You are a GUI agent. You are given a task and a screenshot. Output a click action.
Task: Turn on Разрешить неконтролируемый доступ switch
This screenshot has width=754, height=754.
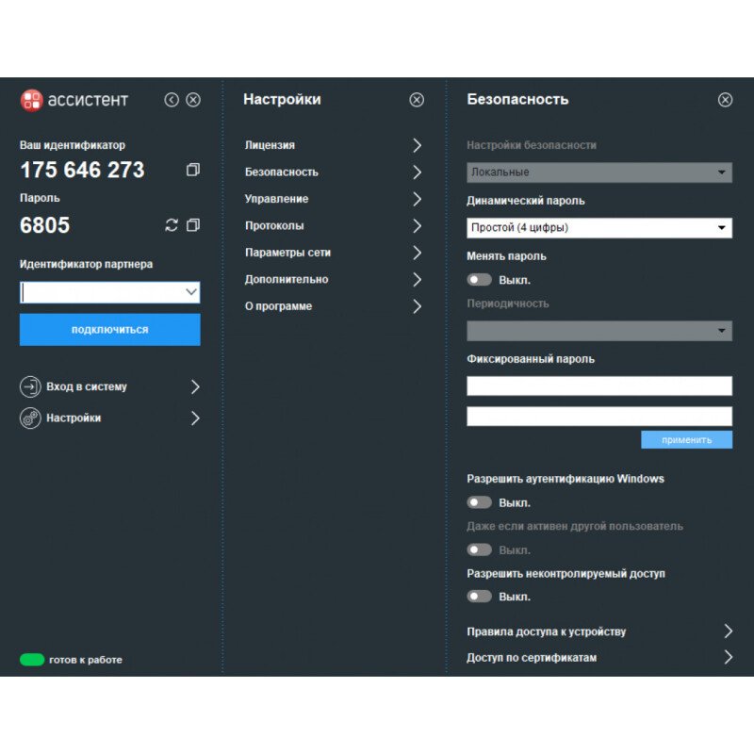pos(480,597)
